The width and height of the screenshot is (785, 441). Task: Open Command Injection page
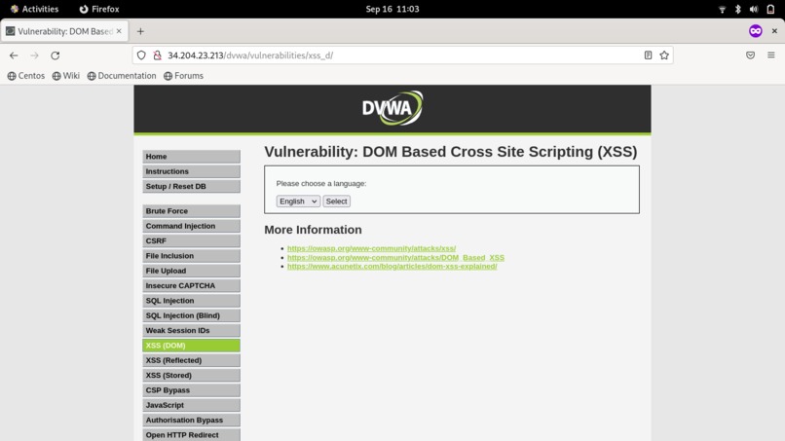pos(191,226)
